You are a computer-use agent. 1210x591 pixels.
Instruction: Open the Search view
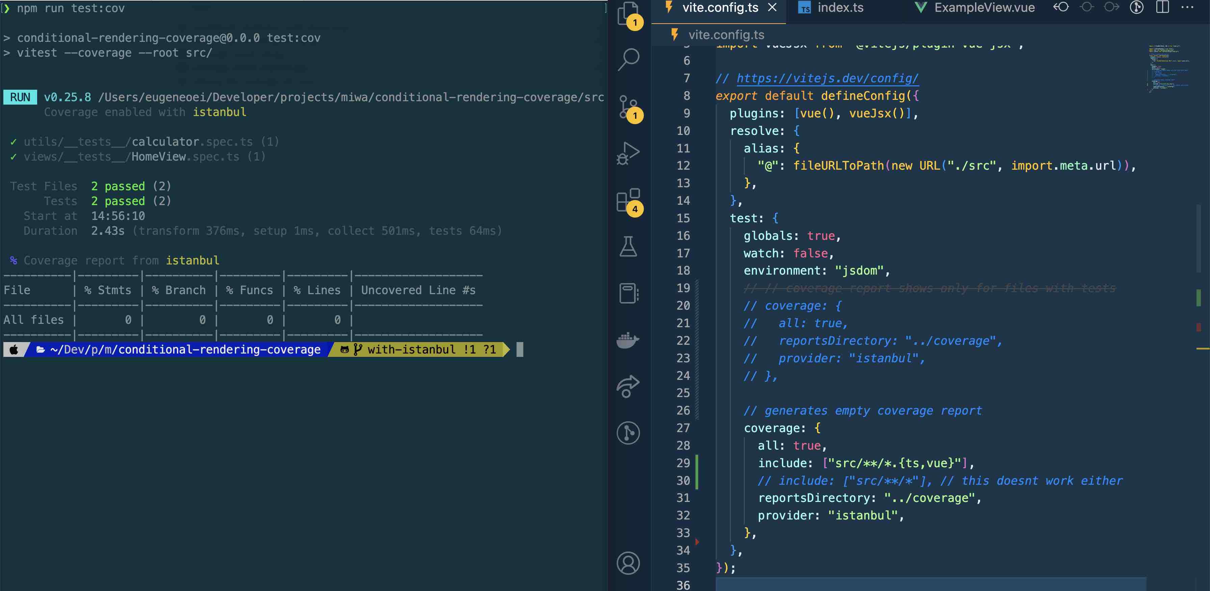(628, 60)
